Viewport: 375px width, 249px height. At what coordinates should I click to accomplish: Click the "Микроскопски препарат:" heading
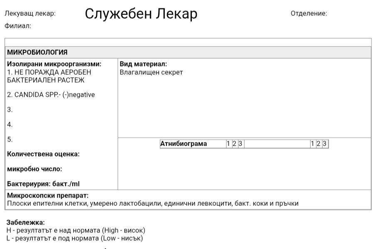coord(48,195)
